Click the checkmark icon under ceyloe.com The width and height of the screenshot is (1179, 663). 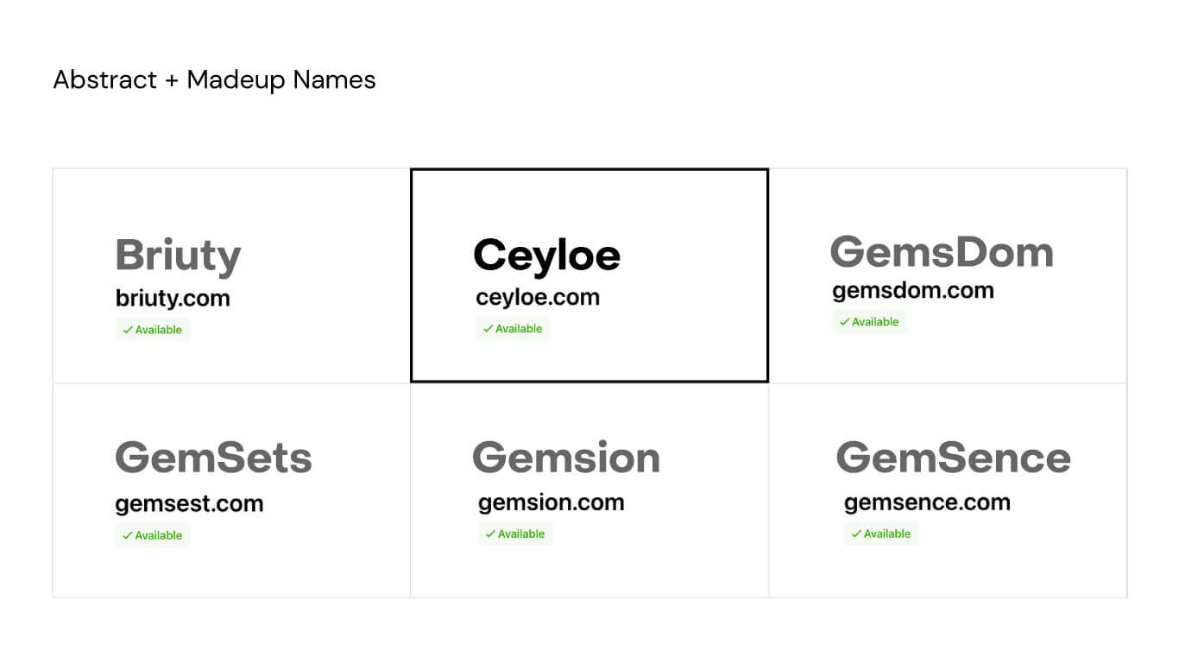[x=488, y=329]
